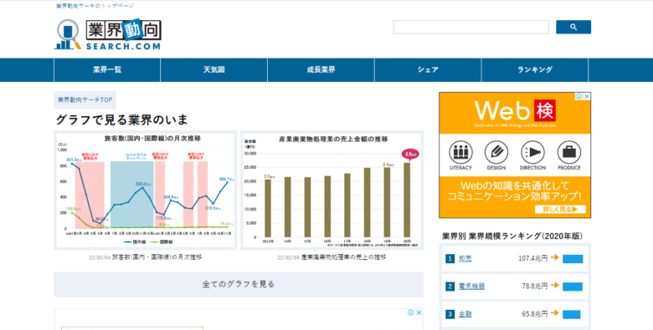Click the DESIGN icon in ad
The image size is (653, 330).
click(496, 155)
